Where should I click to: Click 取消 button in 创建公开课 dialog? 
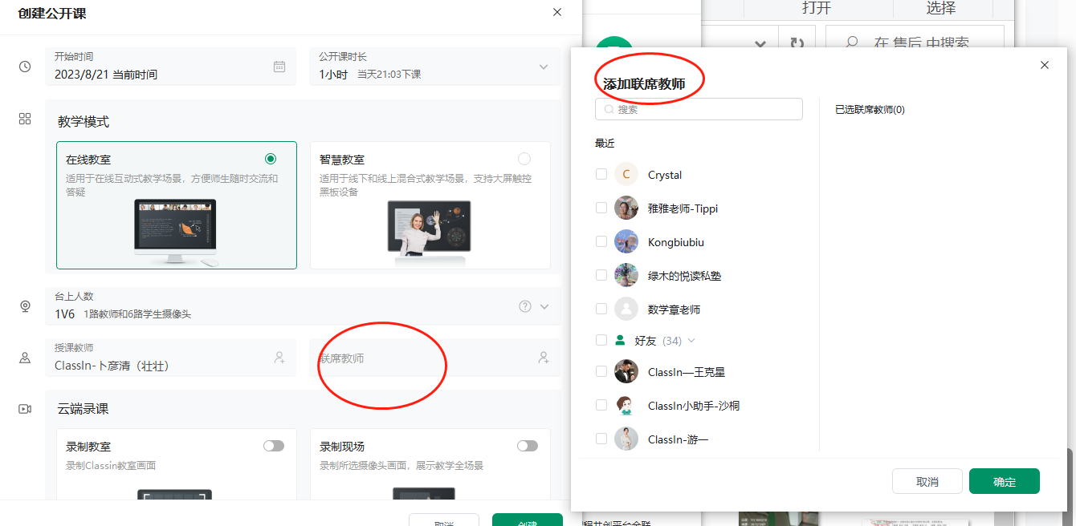tap(444, 520)
